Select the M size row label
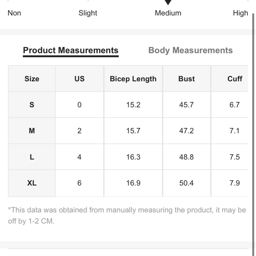This screenshot has height=256, width=256. coord(32,131)
